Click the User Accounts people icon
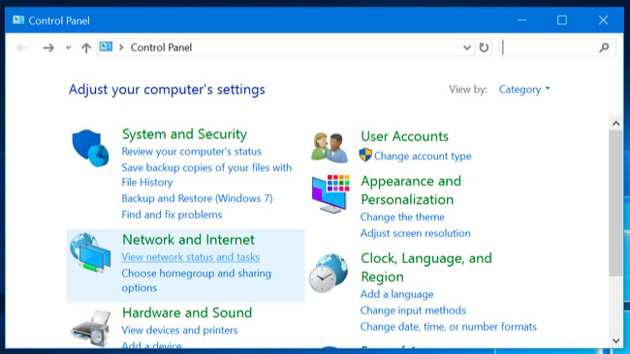This screenshot has width=630, height=354. [330, 148]
